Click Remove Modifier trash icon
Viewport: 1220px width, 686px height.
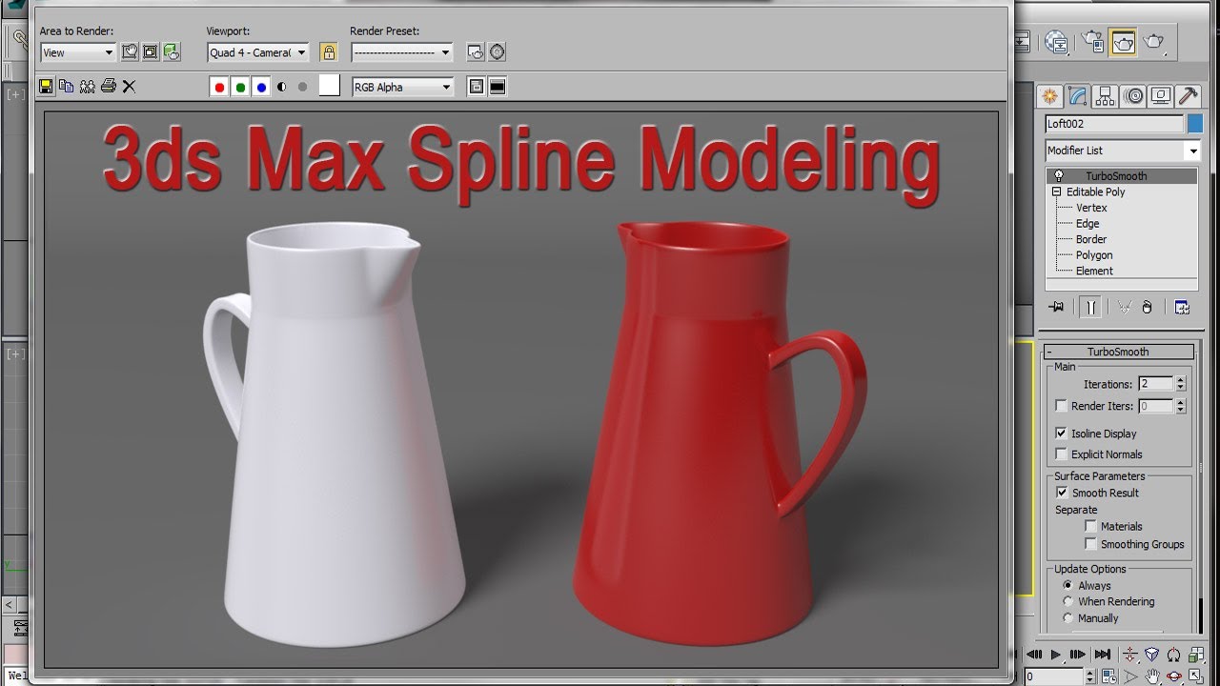(x=1148, y=307)
